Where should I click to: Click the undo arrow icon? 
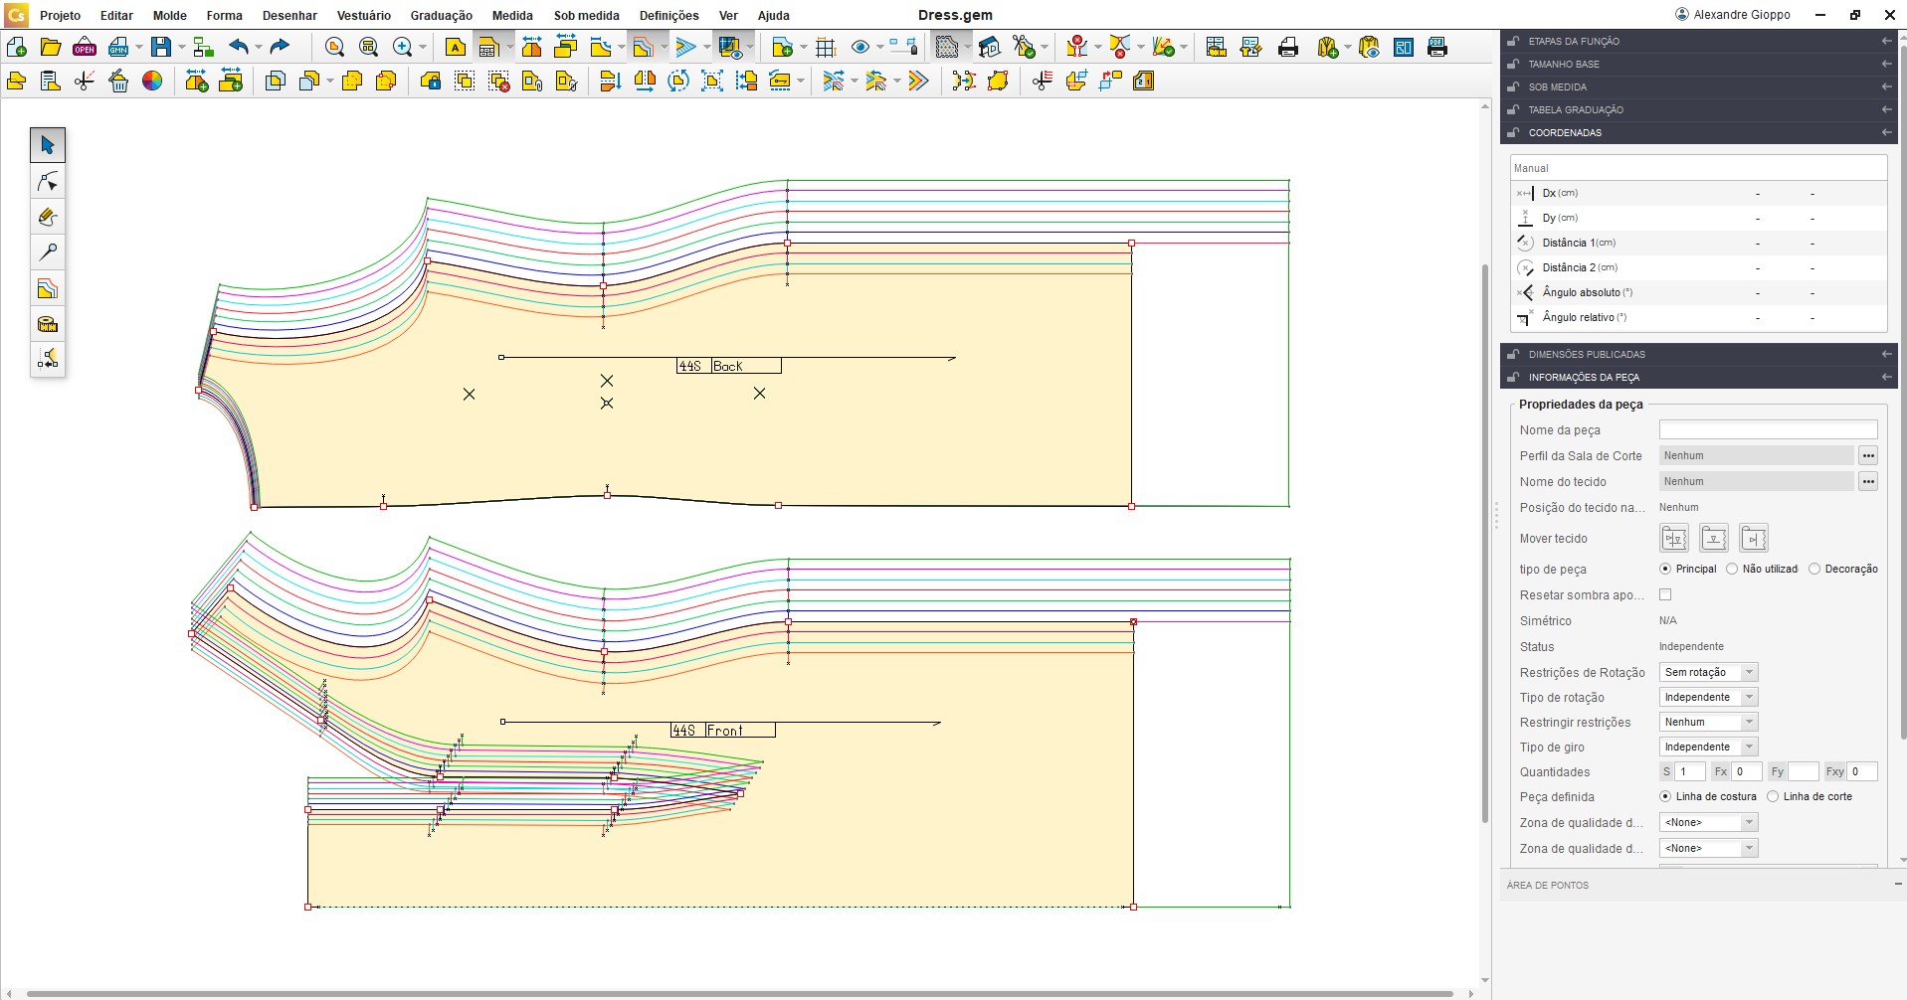point(239,47)
